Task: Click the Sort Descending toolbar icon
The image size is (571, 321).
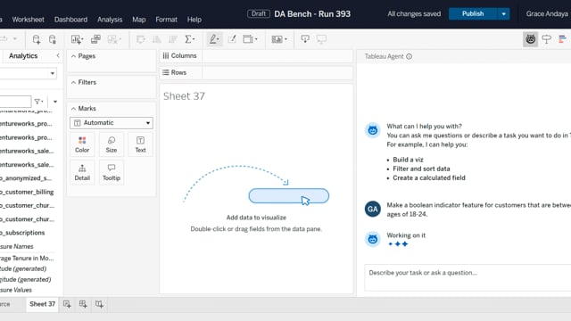Action: point(173,39)
